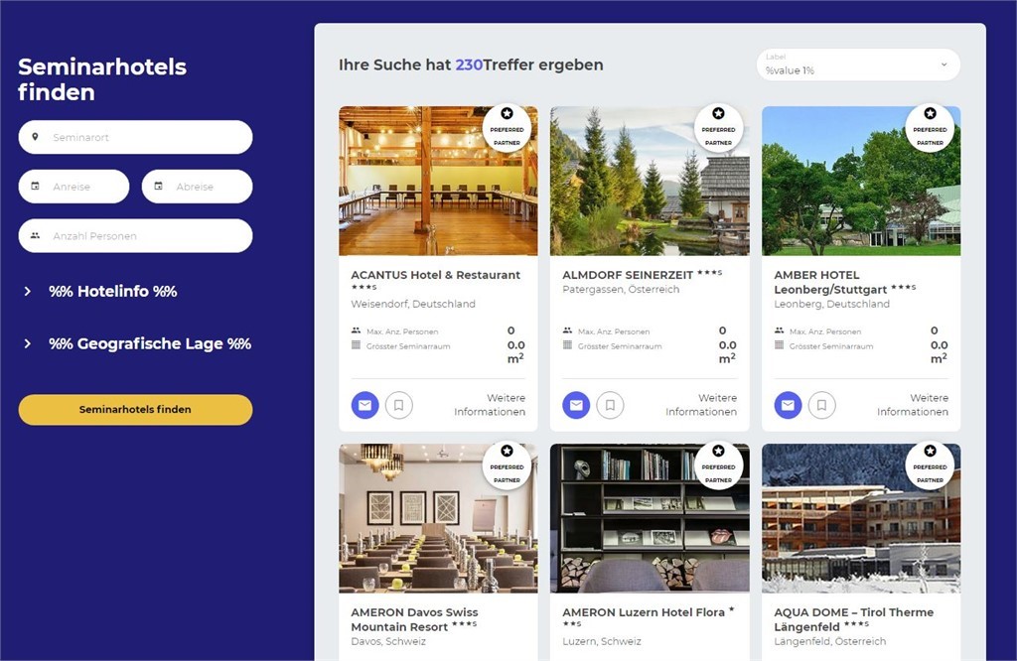Click Preferred Partner badge on ACANTUS photo
The height and width of the screenshot is (661, 1017).
tap(508, 128)
